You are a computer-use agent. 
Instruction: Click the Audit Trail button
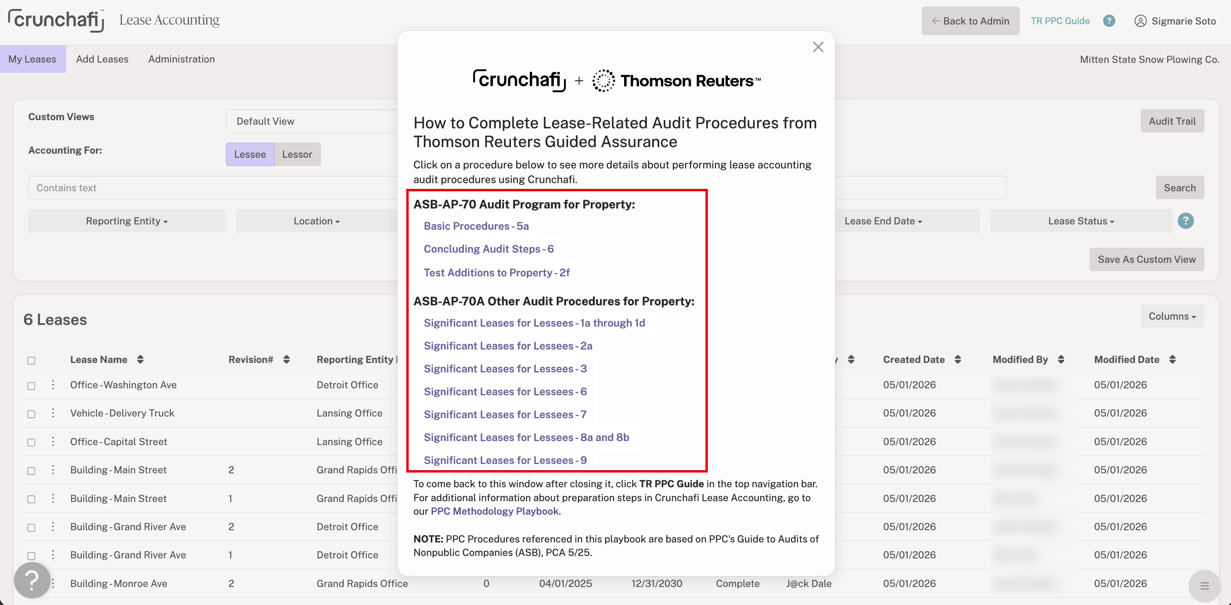click(x=1172, y=121)
